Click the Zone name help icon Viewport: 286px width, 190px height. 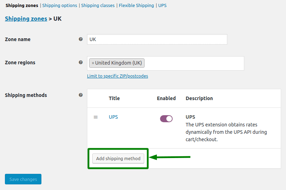tap(81, 39)
